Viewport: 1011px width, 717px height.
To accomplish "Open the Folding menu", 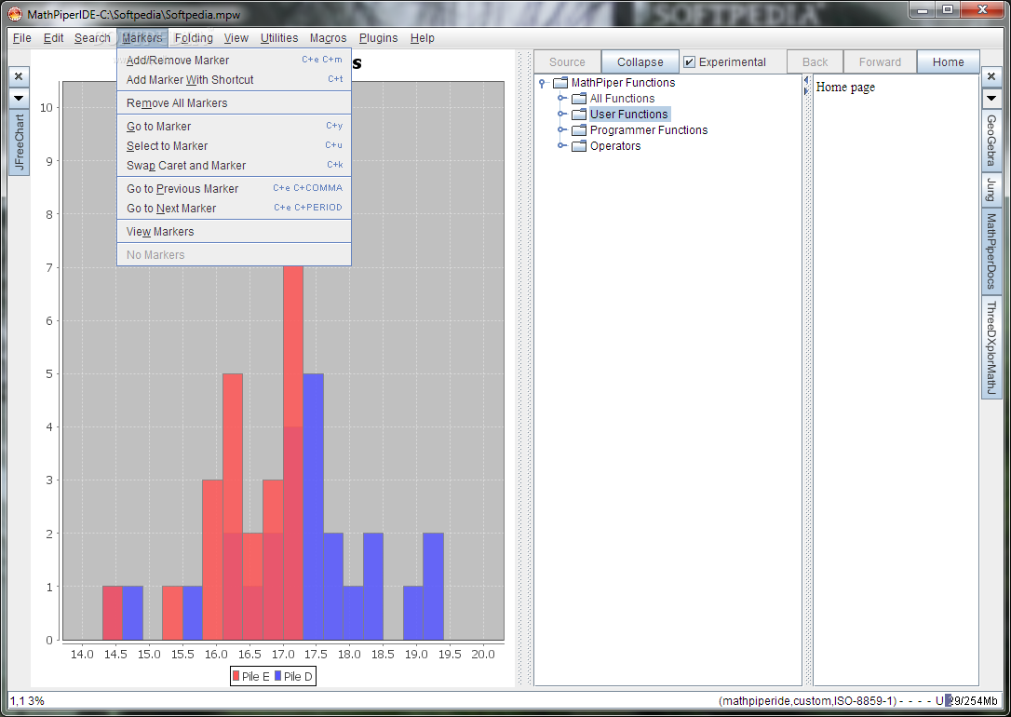I will [x=194, y=38].
